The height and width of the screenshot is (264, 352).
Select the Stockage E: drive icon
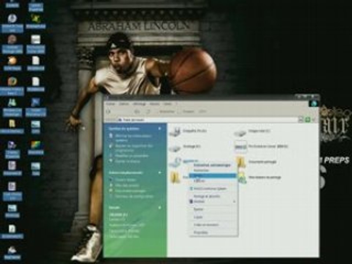point(175,148)
